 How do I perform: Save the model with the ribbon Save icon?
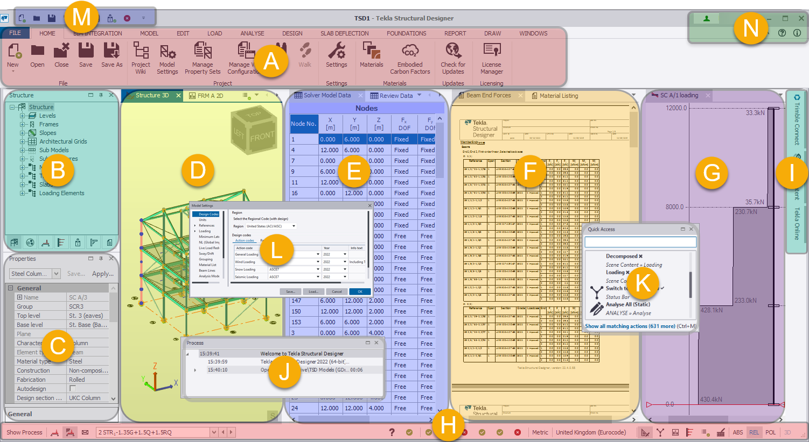click(x=86, y=51)
